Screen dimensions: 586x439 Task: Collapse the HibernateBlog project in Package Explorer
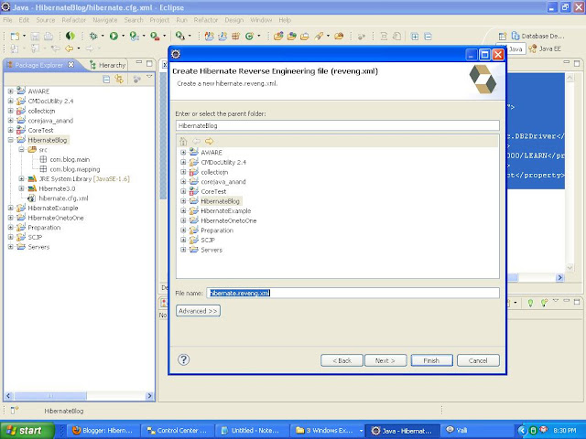click(10, 140)
